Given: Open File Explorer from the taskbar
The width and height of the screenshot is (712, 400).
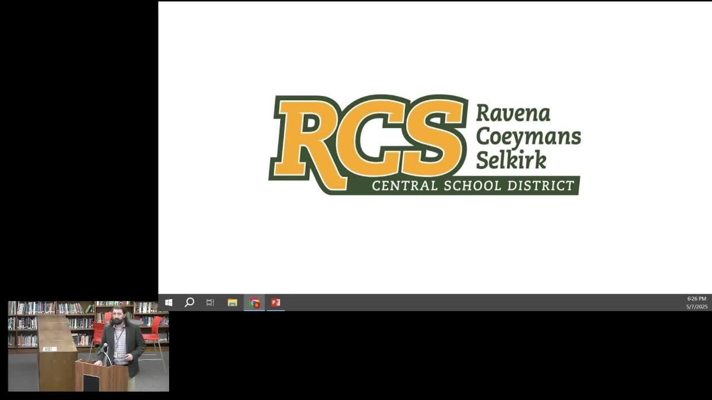Looking at the screenshot, I should point(233,303).
